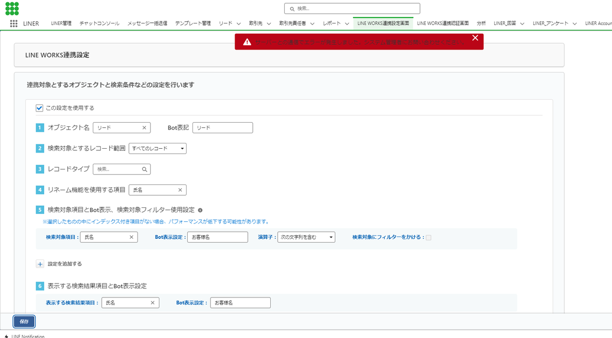Click the LINE WORKS連携設定 header text

click(x=58, y=55)
